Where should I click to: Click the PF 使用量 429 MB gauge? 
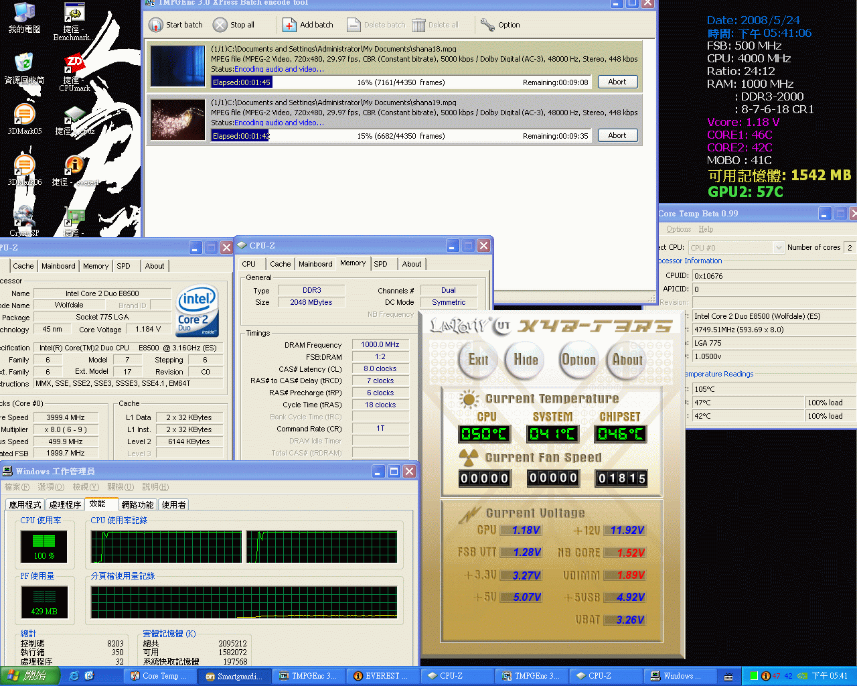coord(44,602)
